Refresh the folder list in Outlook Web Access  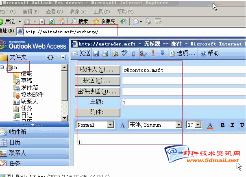point(50,58)
